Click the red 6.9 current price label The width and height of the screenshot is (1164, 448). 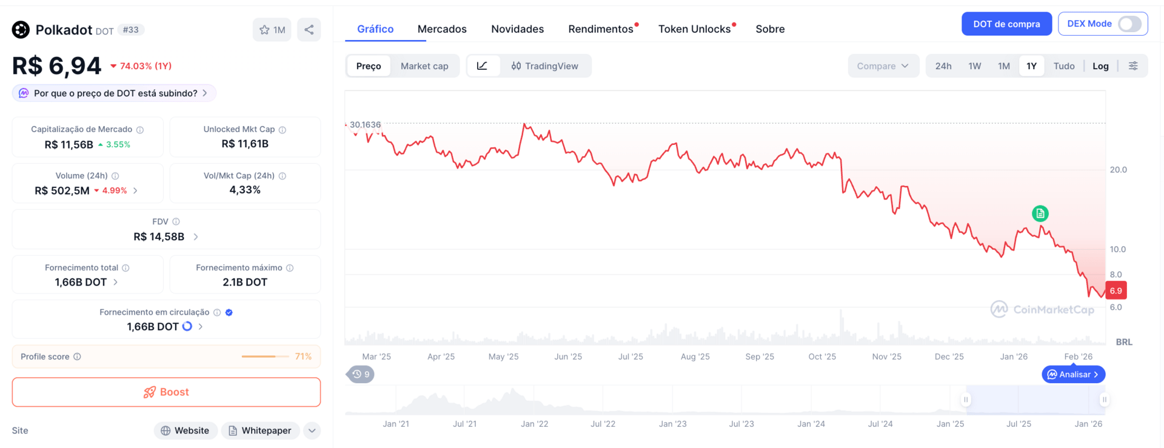pos(1115,291)
